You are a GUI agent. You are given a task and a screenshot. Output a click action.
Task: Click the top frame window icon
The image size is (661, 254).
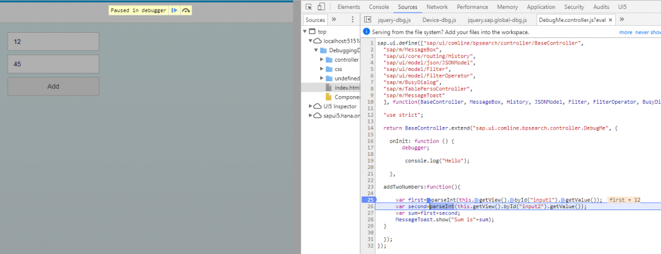[x=312, y=32]
